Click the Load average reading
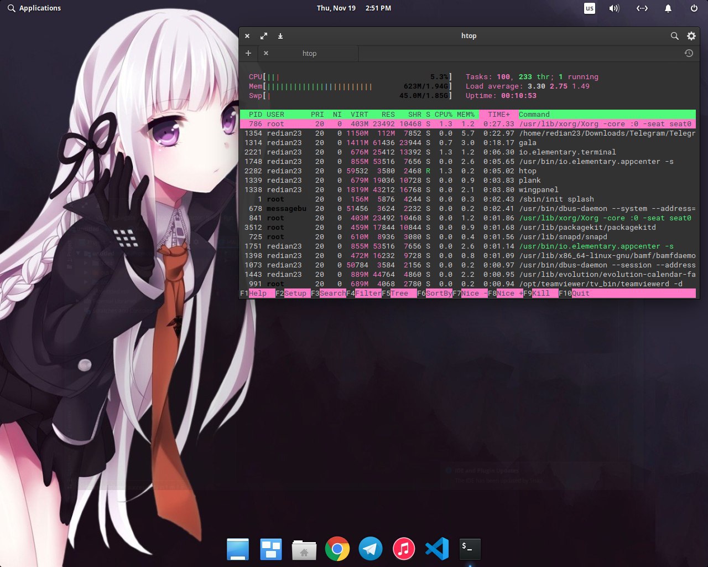 528,86
